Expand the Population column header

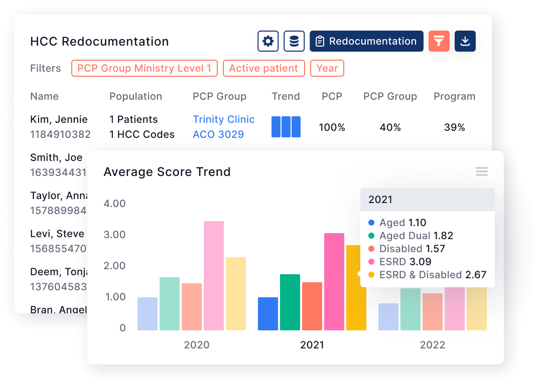(x=135, y=96)
